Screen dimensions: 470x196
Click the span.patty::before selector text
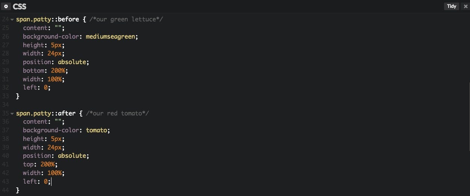47,19
